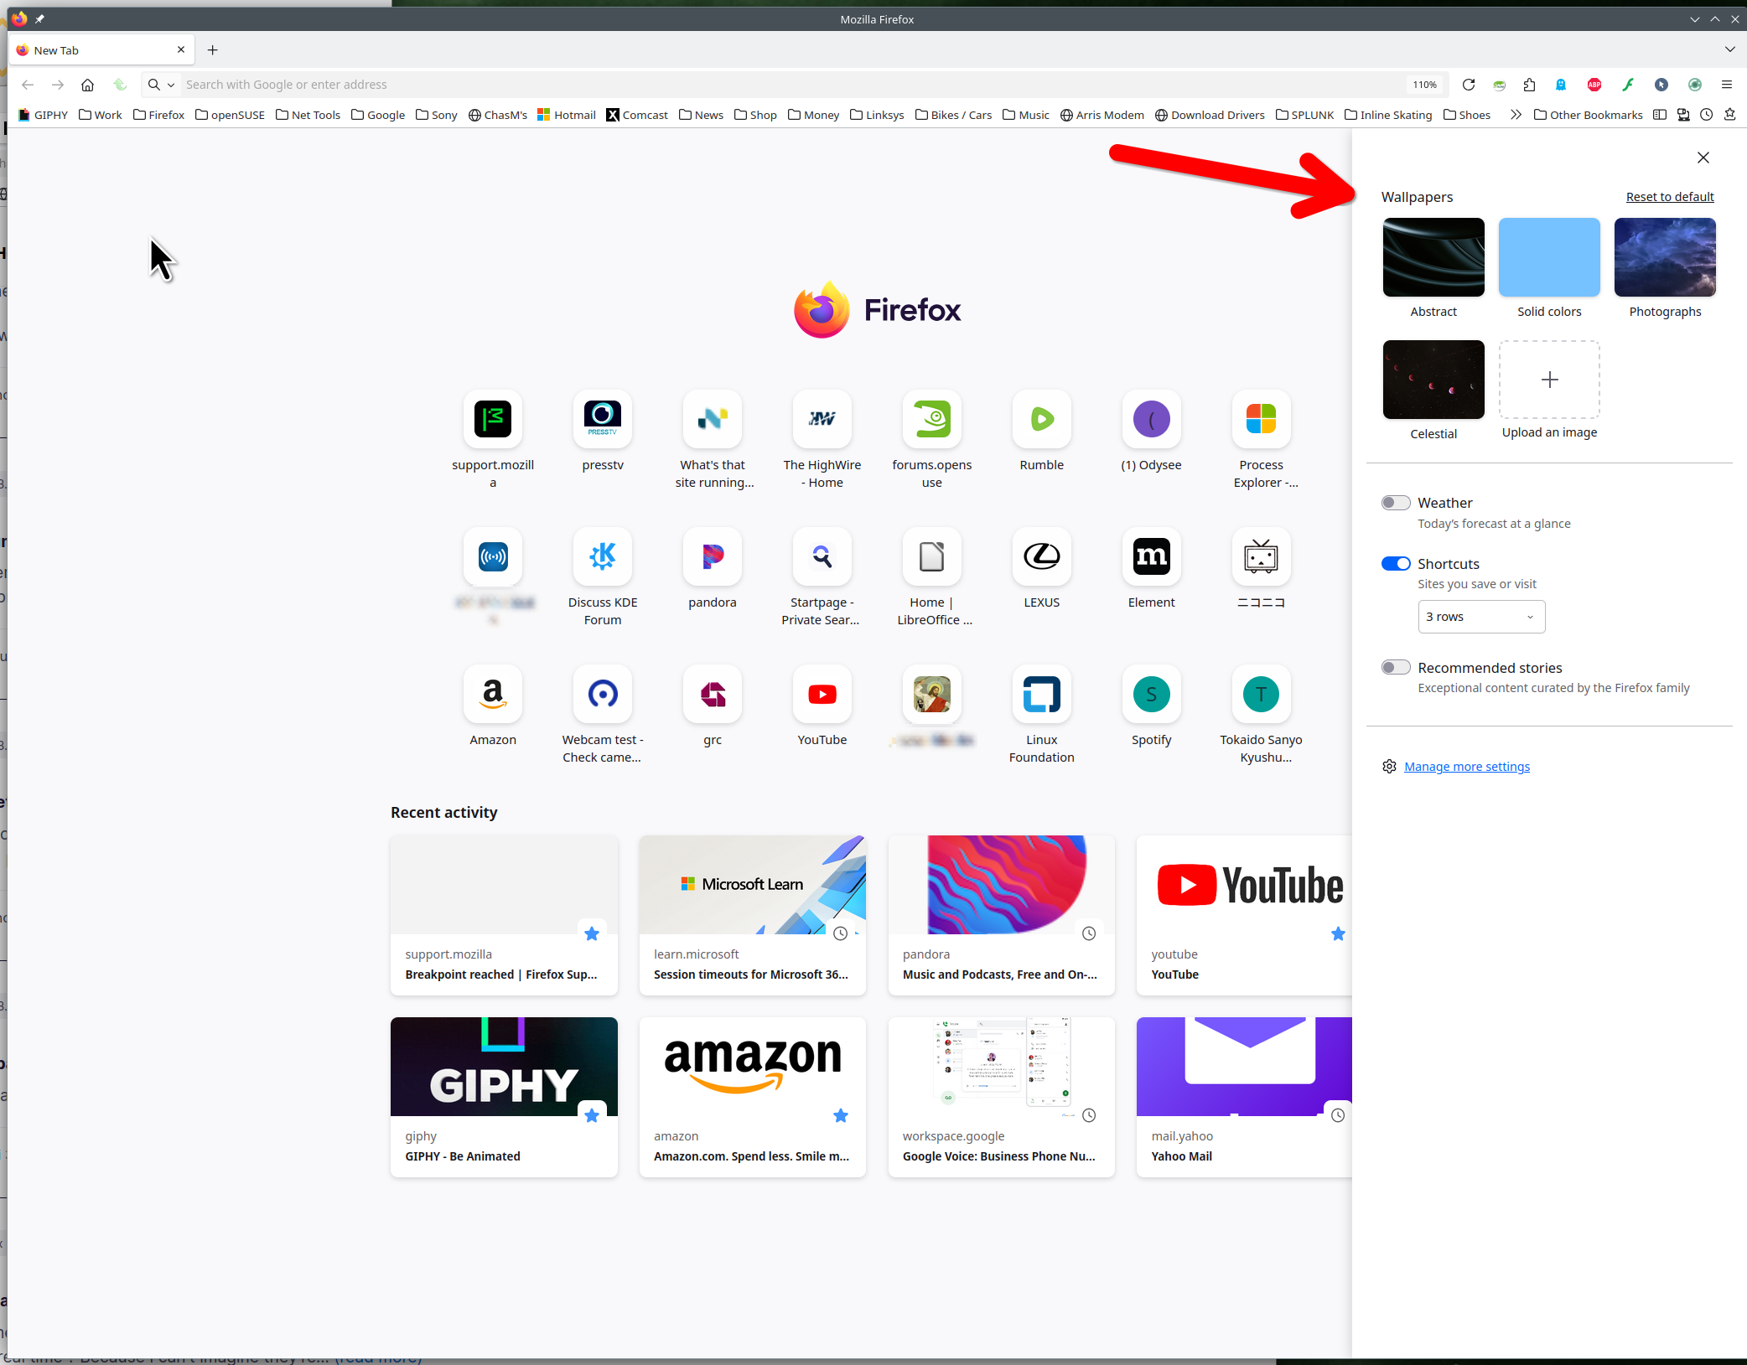Screen dimensions: 1747x1365
Task: Click Manage more settings link
Action: [1466, 767]
